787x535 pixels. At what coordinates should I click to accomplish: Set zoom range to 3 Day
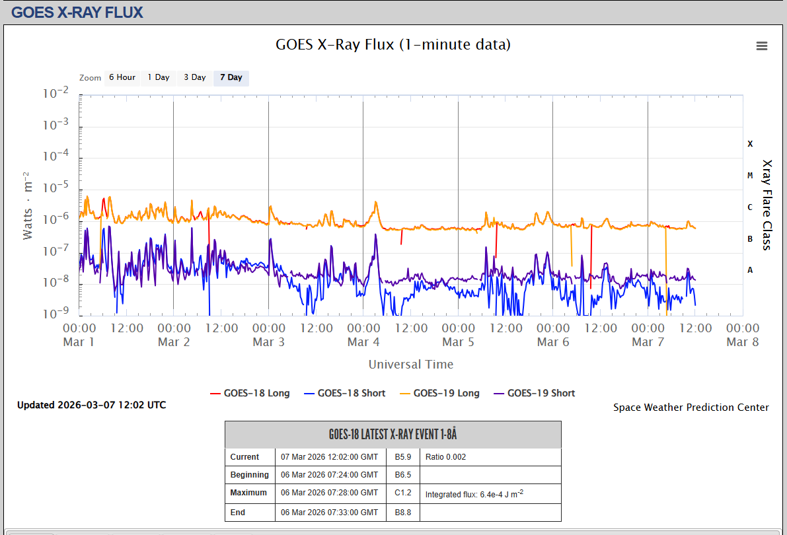click(195, 77)
